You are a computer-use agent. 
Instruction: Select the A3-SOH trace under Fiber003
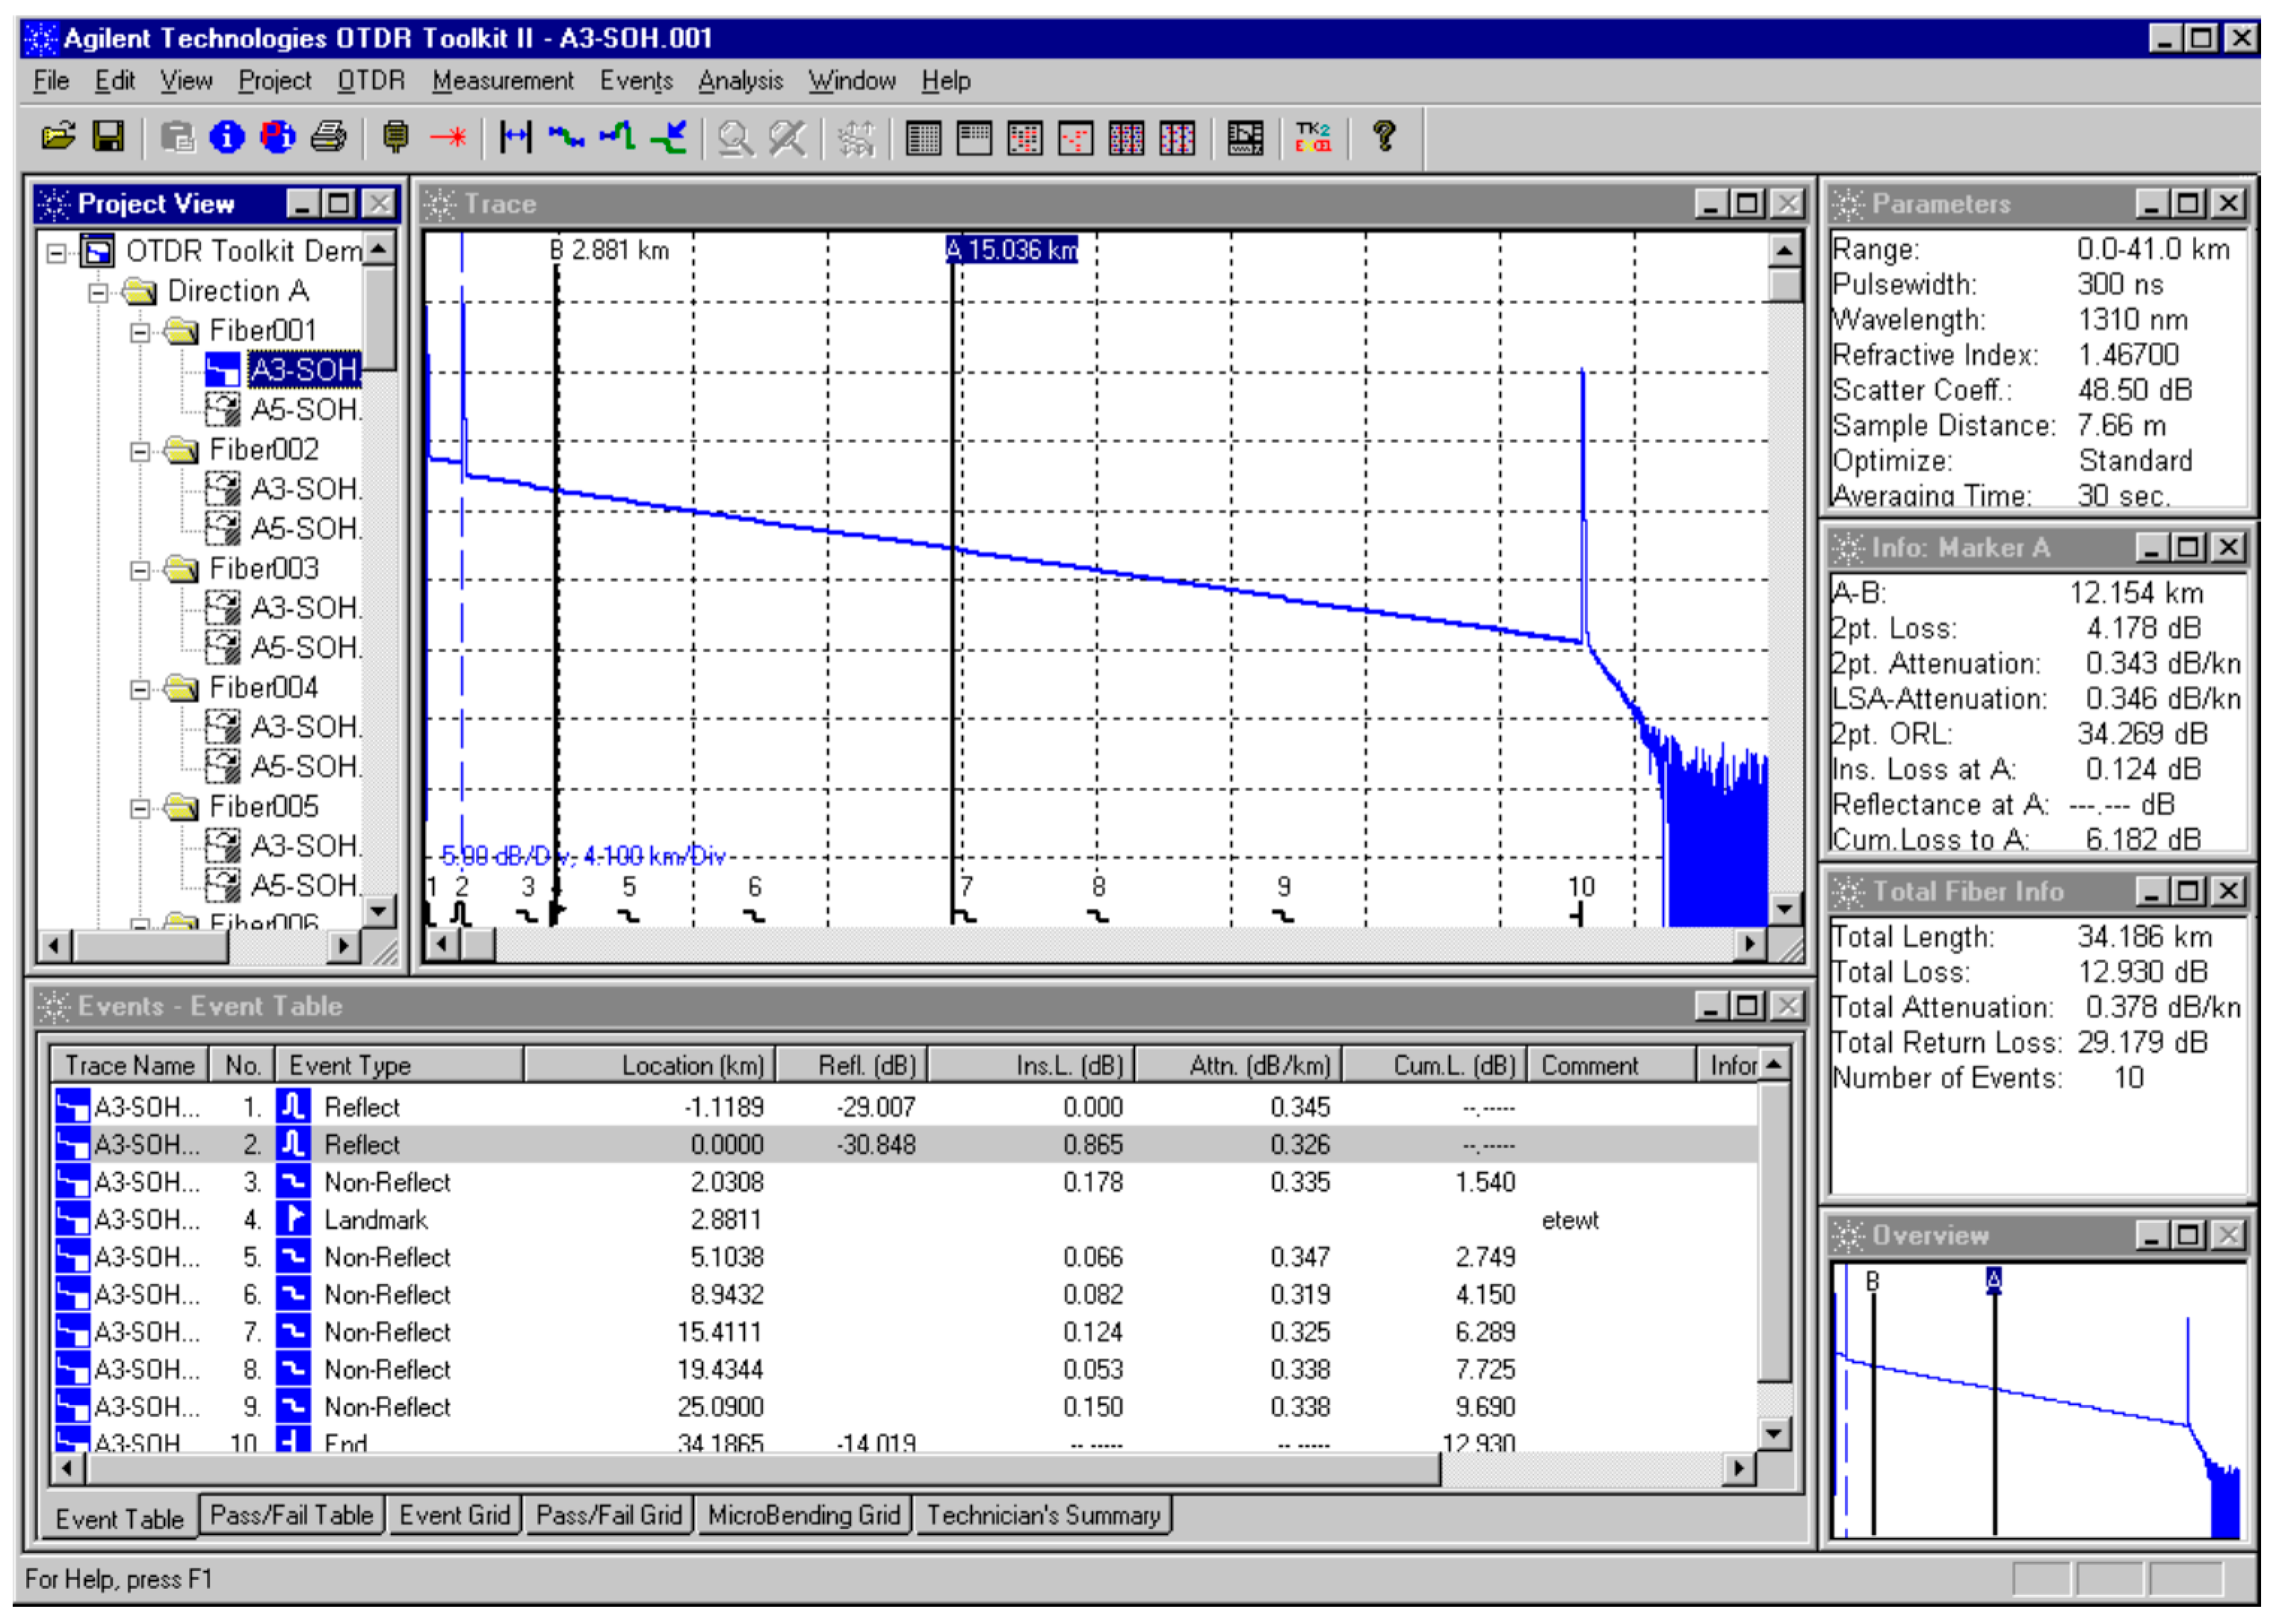coord(305,609)
